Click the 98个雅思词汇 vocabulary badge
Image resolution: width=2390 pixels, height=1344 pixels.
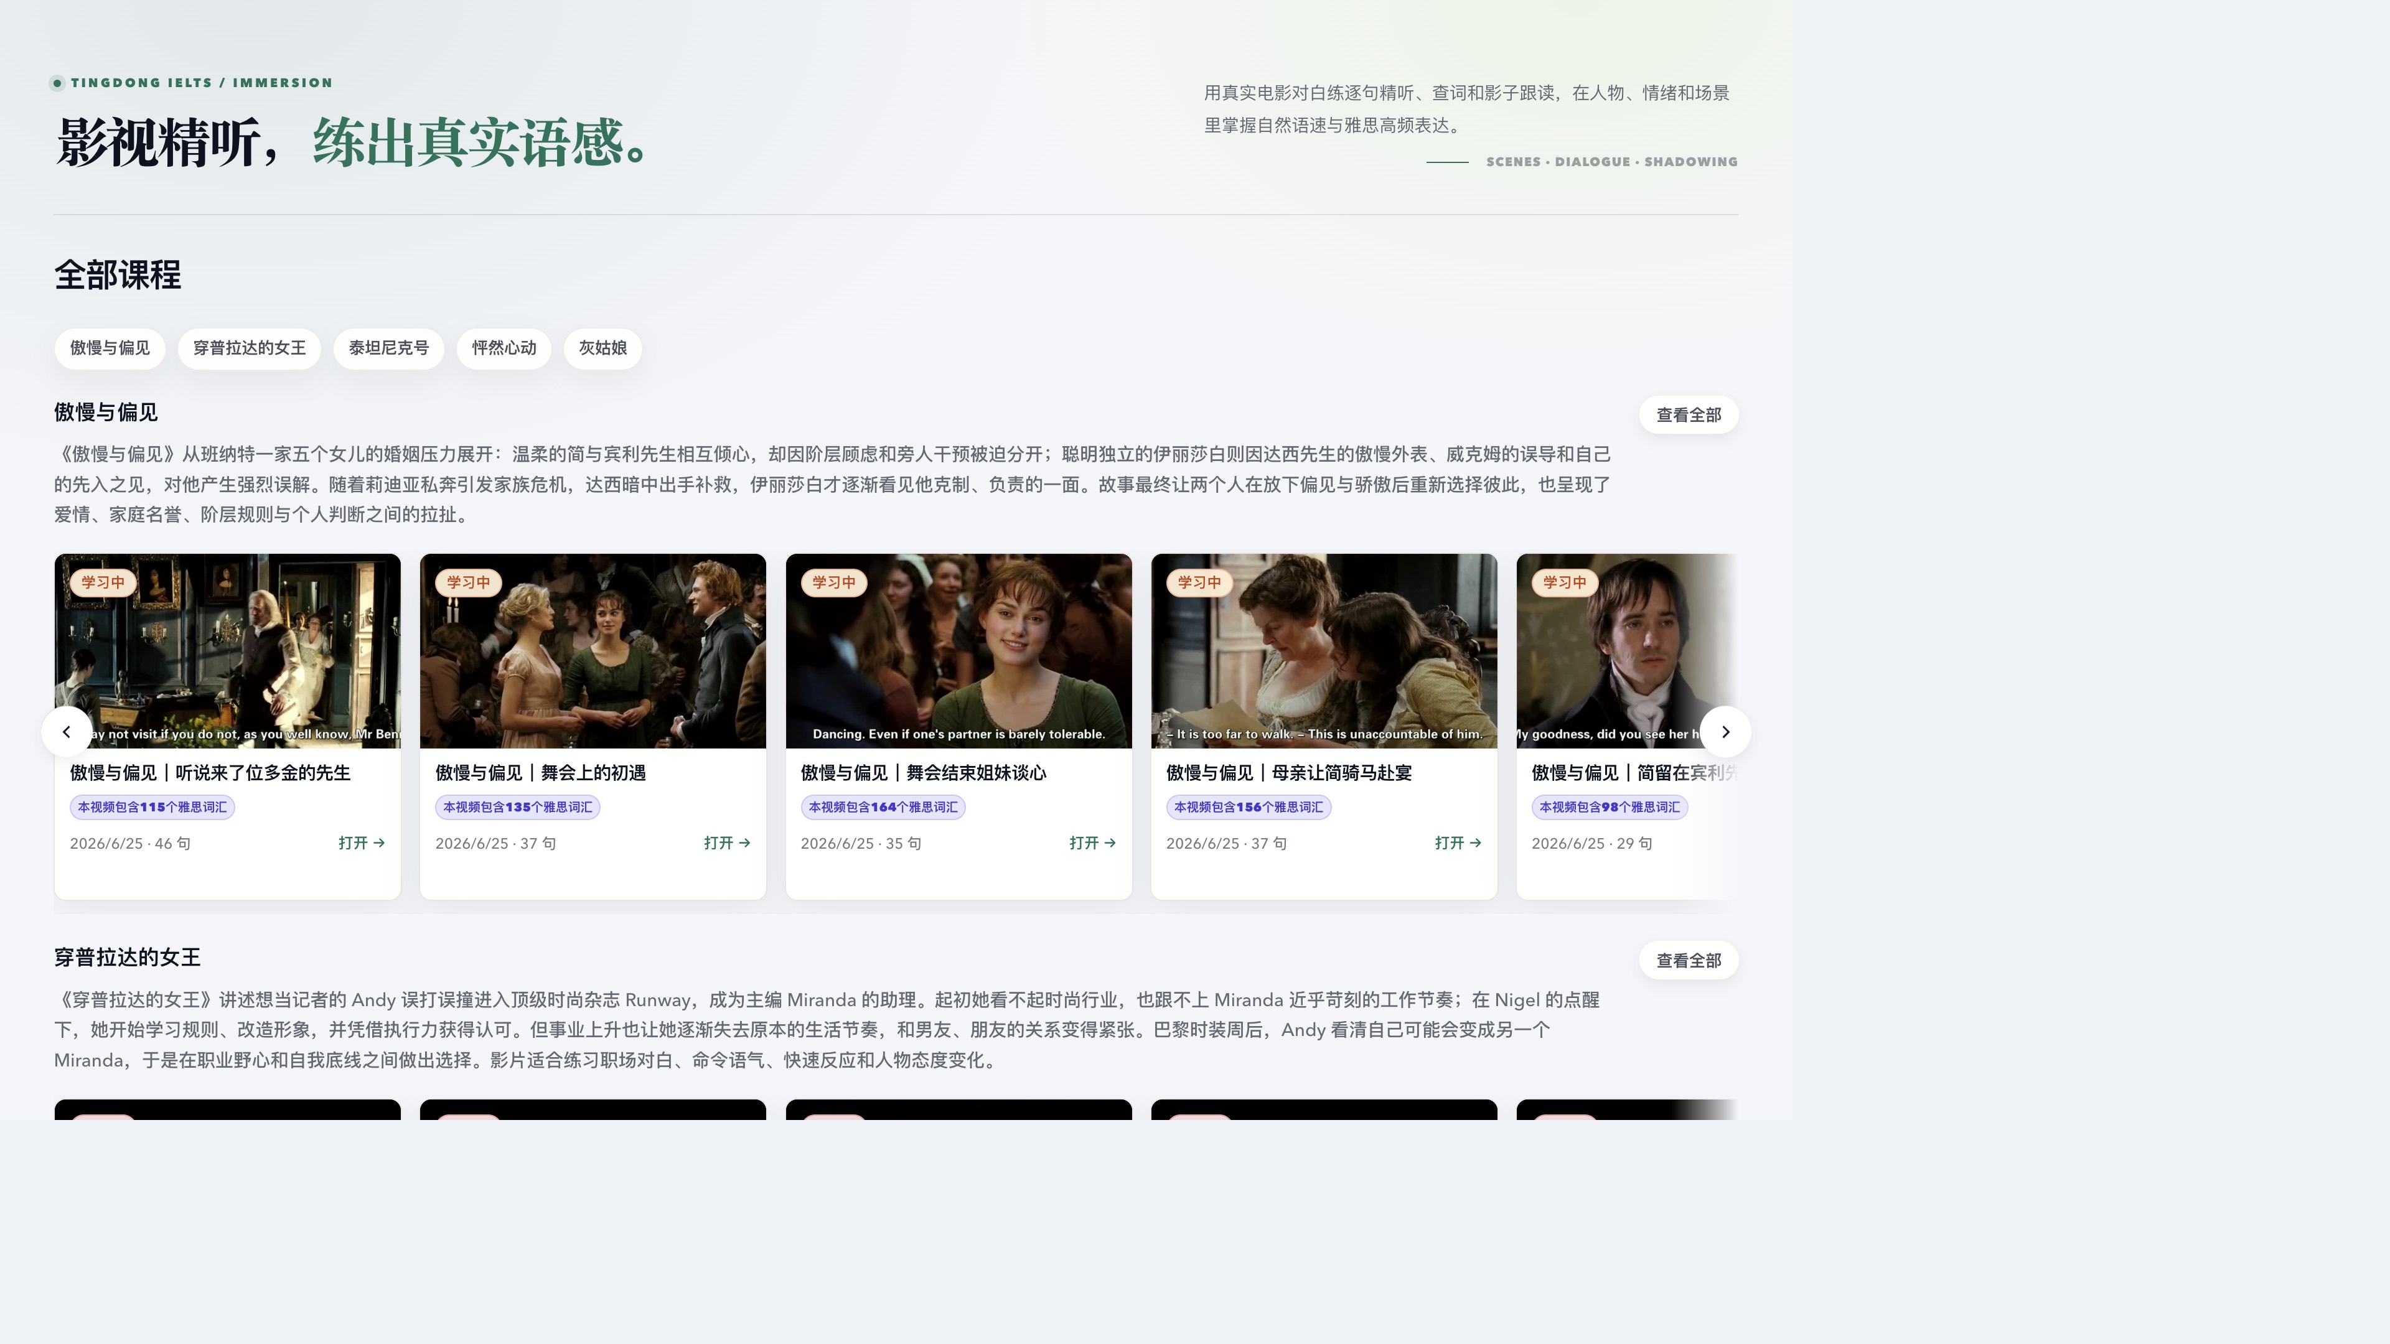(1610, 807)
